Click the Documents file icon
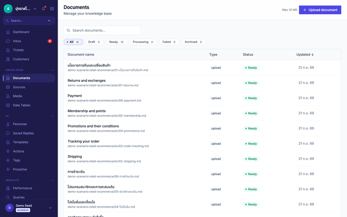347x217 pixels. pos(8,78)
